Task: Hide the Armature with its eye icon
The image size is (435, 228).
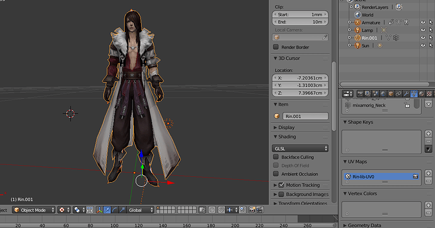Action: click(423, 22)
